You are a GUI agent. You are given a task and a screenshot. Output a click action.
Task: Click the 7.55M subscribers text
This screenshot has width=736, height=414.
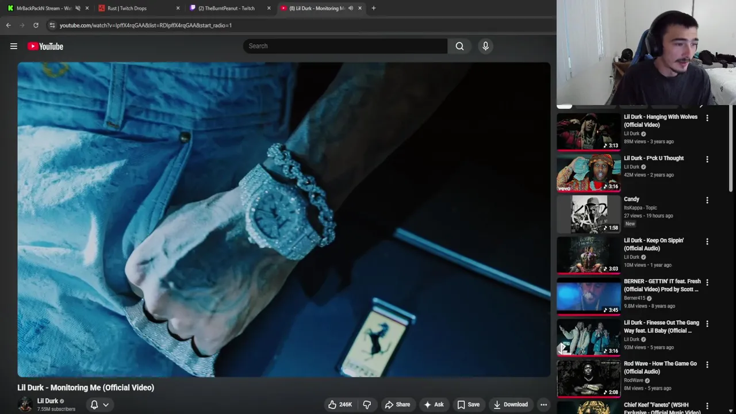[56, 409]
